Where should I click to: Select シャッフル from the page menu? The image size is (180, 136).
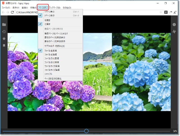(48, 74)
